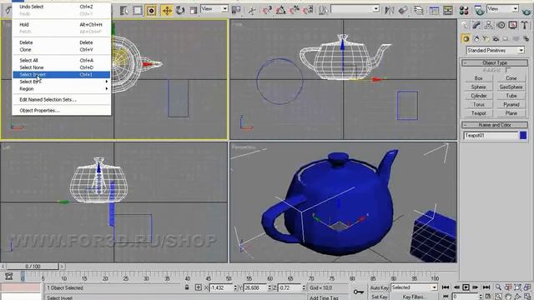The height and width of the screenshot is (300, 534).
Task: Click Clone menu entry
Action: point(61,49)
